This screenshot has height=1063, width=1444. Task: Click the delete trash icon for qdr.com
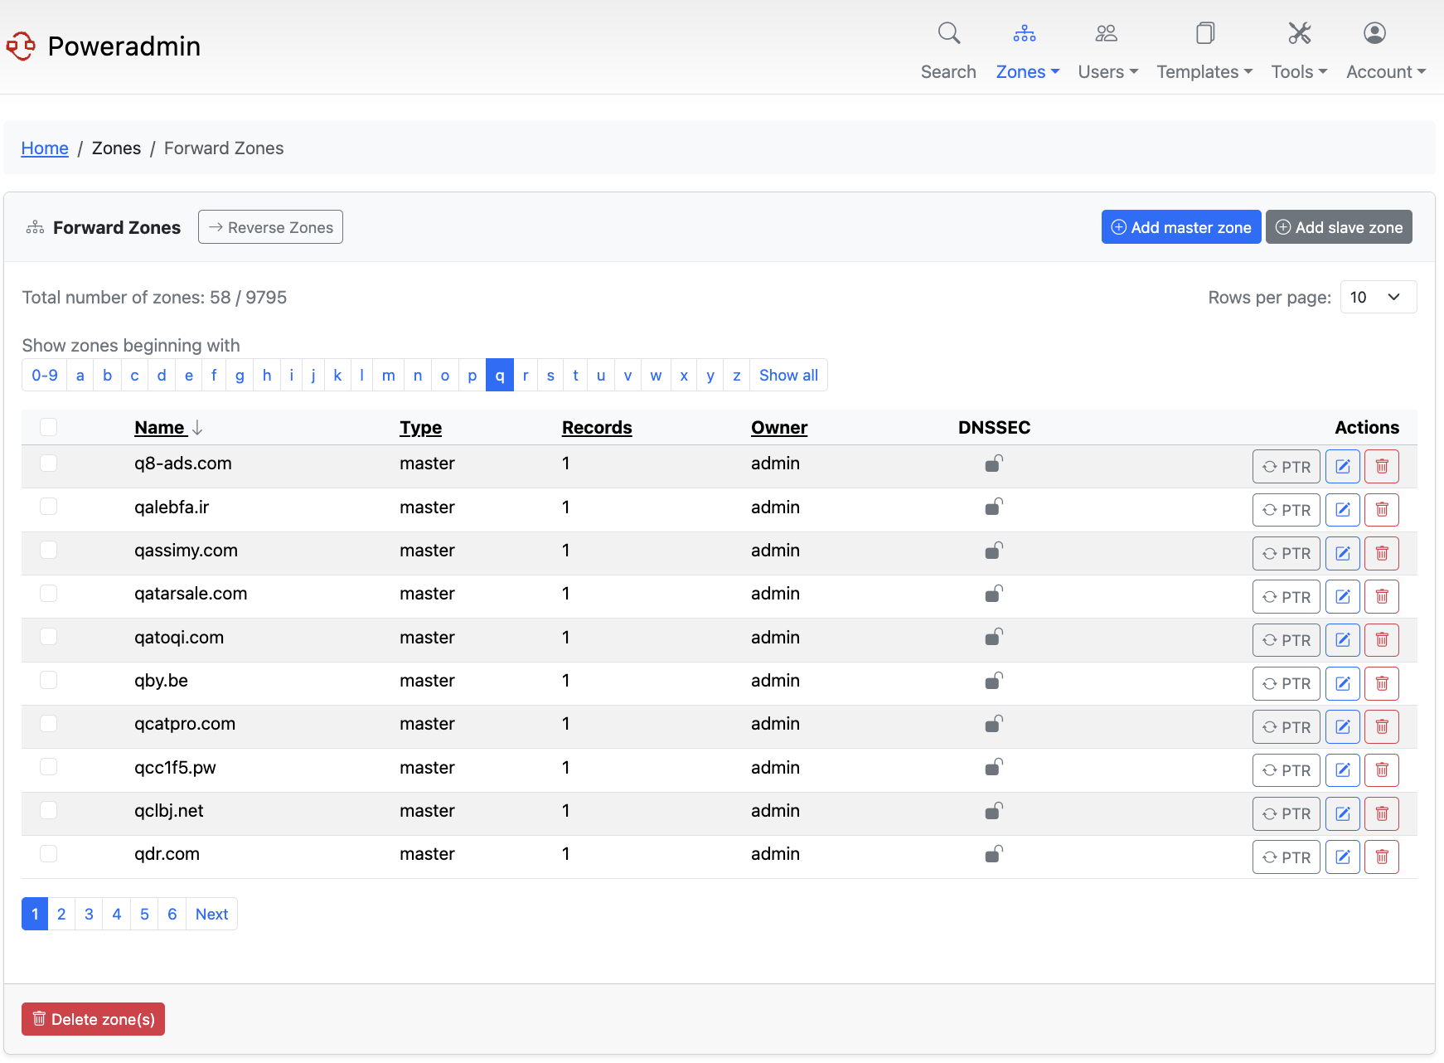point(1382,857)
